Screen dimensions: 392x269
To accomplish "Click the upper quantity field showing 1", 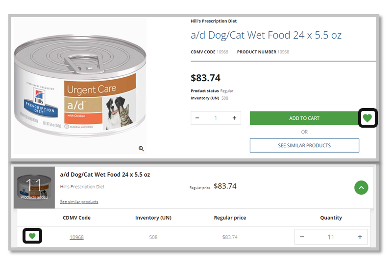I will 216,118.
